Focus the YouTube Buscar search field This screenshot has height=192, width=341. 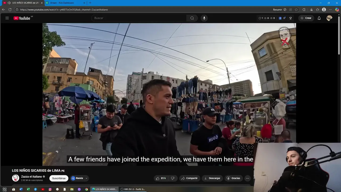(139, 18)
